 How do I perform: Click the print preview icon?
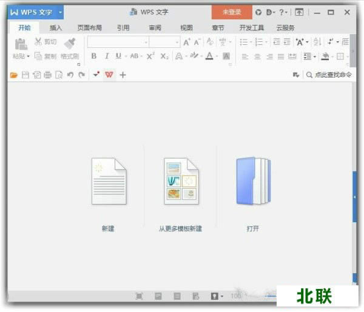pyautogui.click(x=59, y=75)
